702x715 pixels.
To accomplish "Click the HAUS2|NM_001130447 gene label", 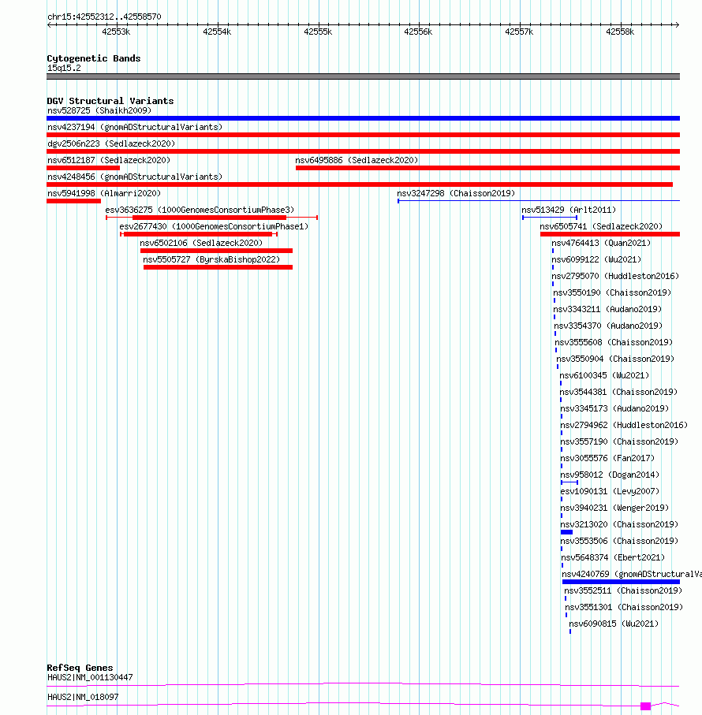I will [91, 678].
